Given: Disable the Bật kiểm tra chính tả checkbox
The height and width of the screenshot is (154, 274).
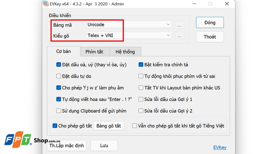Looking at the screenshot, I should [x=141, y=64].
